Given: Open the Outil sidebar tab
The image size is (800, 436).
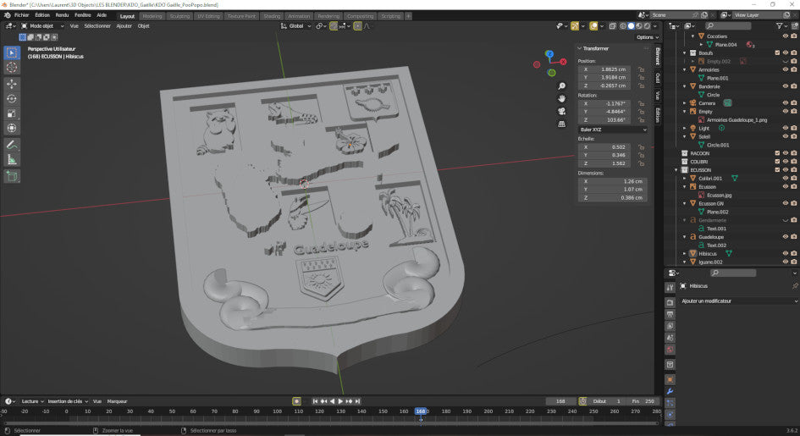Looking at the screenshot, I should click(x=658, y=78).
